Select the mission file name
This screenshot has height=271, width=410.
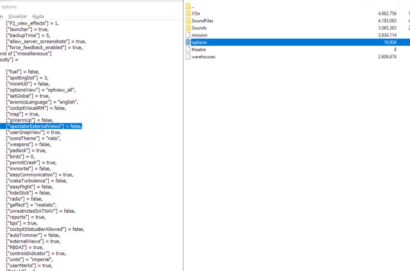click(199, 35)
